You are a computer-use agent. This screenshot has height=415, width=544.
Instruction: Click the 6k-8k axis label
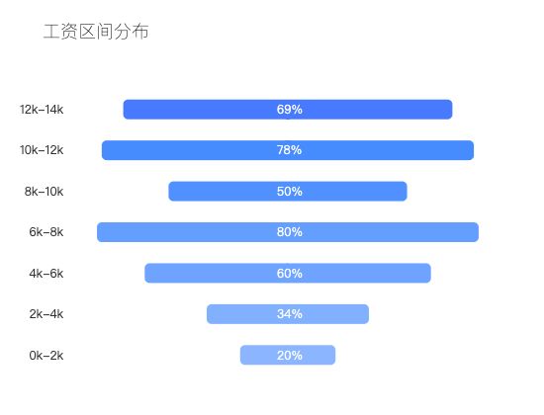pyautogui.click(x=46, y=232)
